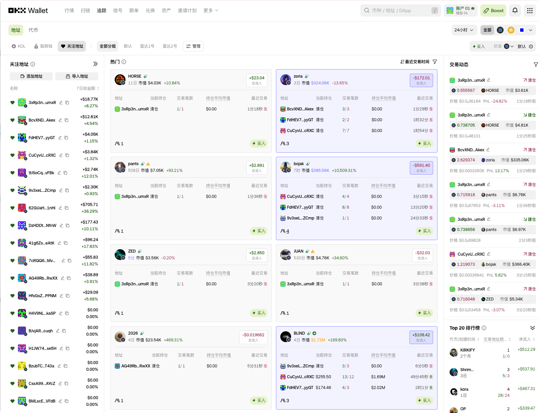Unfavorite the 3xRp3n...umxR address heart
The height and width of the screenshot is (413, 540).
(12, 103)
